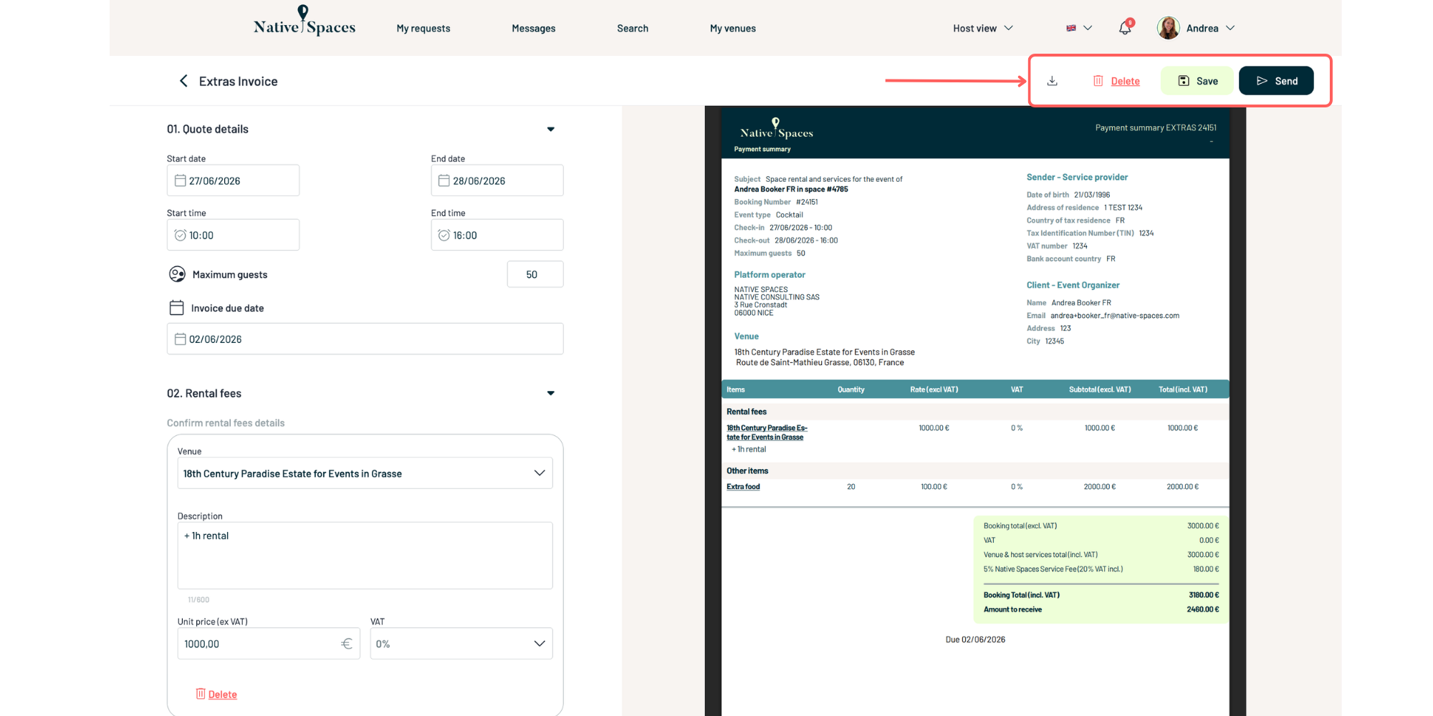The image size is (1433, 716).
Task: Collapse Rental fees section
Action: [550, 393]
